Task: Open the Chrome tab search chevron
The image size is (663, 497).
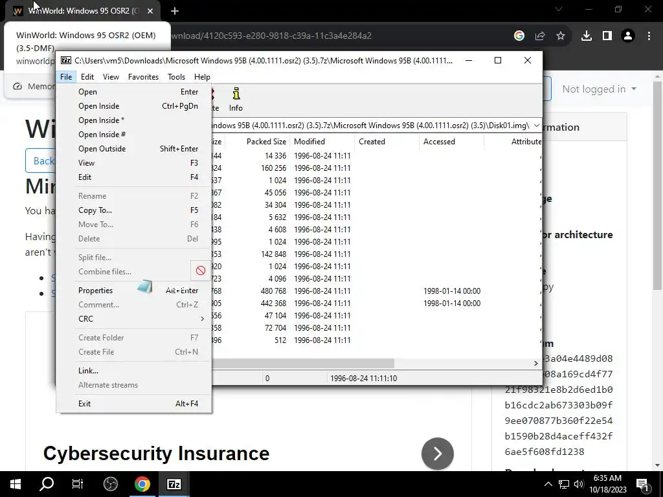Action: pyautogui.click(x=559, y=9)
